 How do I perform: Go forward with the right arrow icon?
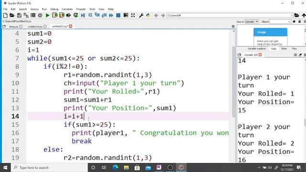pyautogui.click(x=163, y=15)
